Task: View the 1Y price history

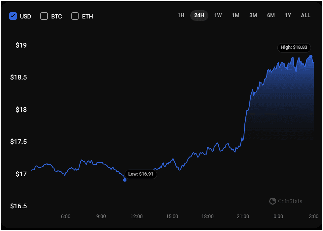Action: (288, 16)
